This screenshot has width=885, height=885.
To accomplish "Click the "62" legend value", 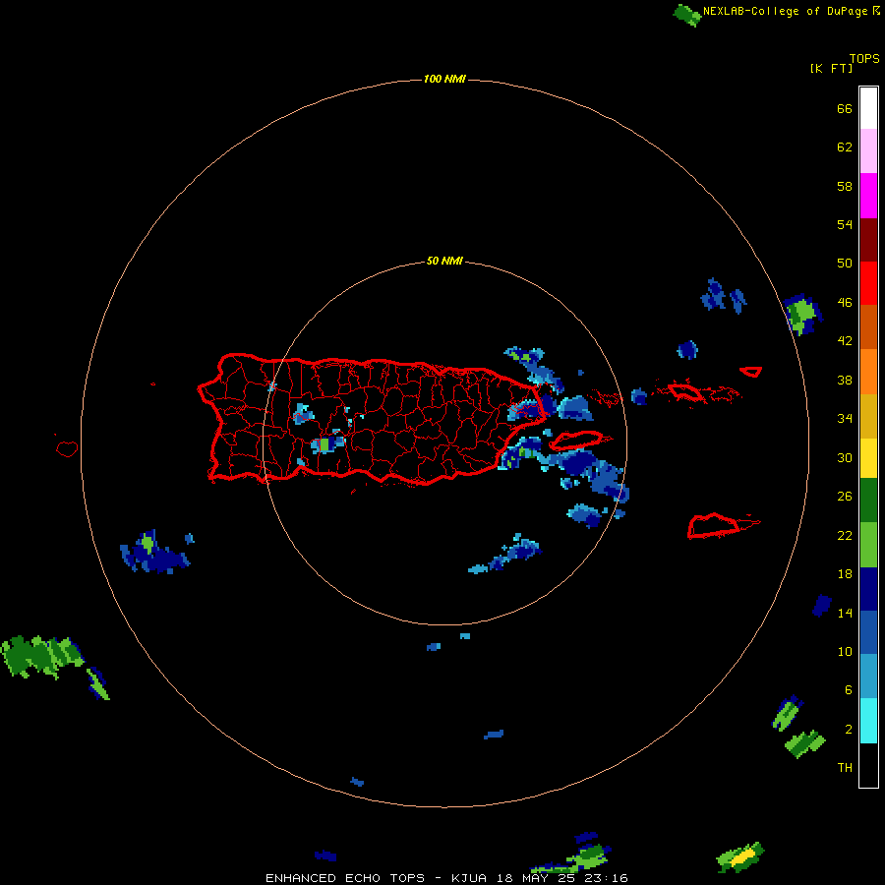I will [845, 147].
